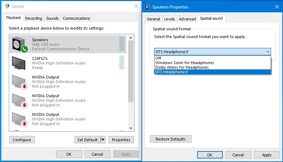Open the Levels tab
Image resolution: width=283 pixels, height=162 pixels.
coord(169,19)
